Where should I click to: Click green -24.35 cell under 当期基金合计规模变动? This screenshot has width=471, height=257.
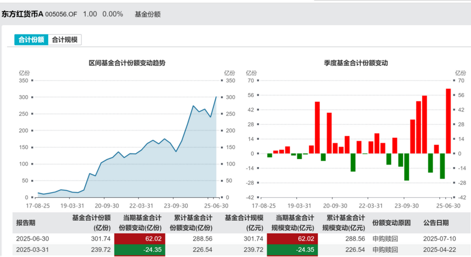click(x=292, y=249)
